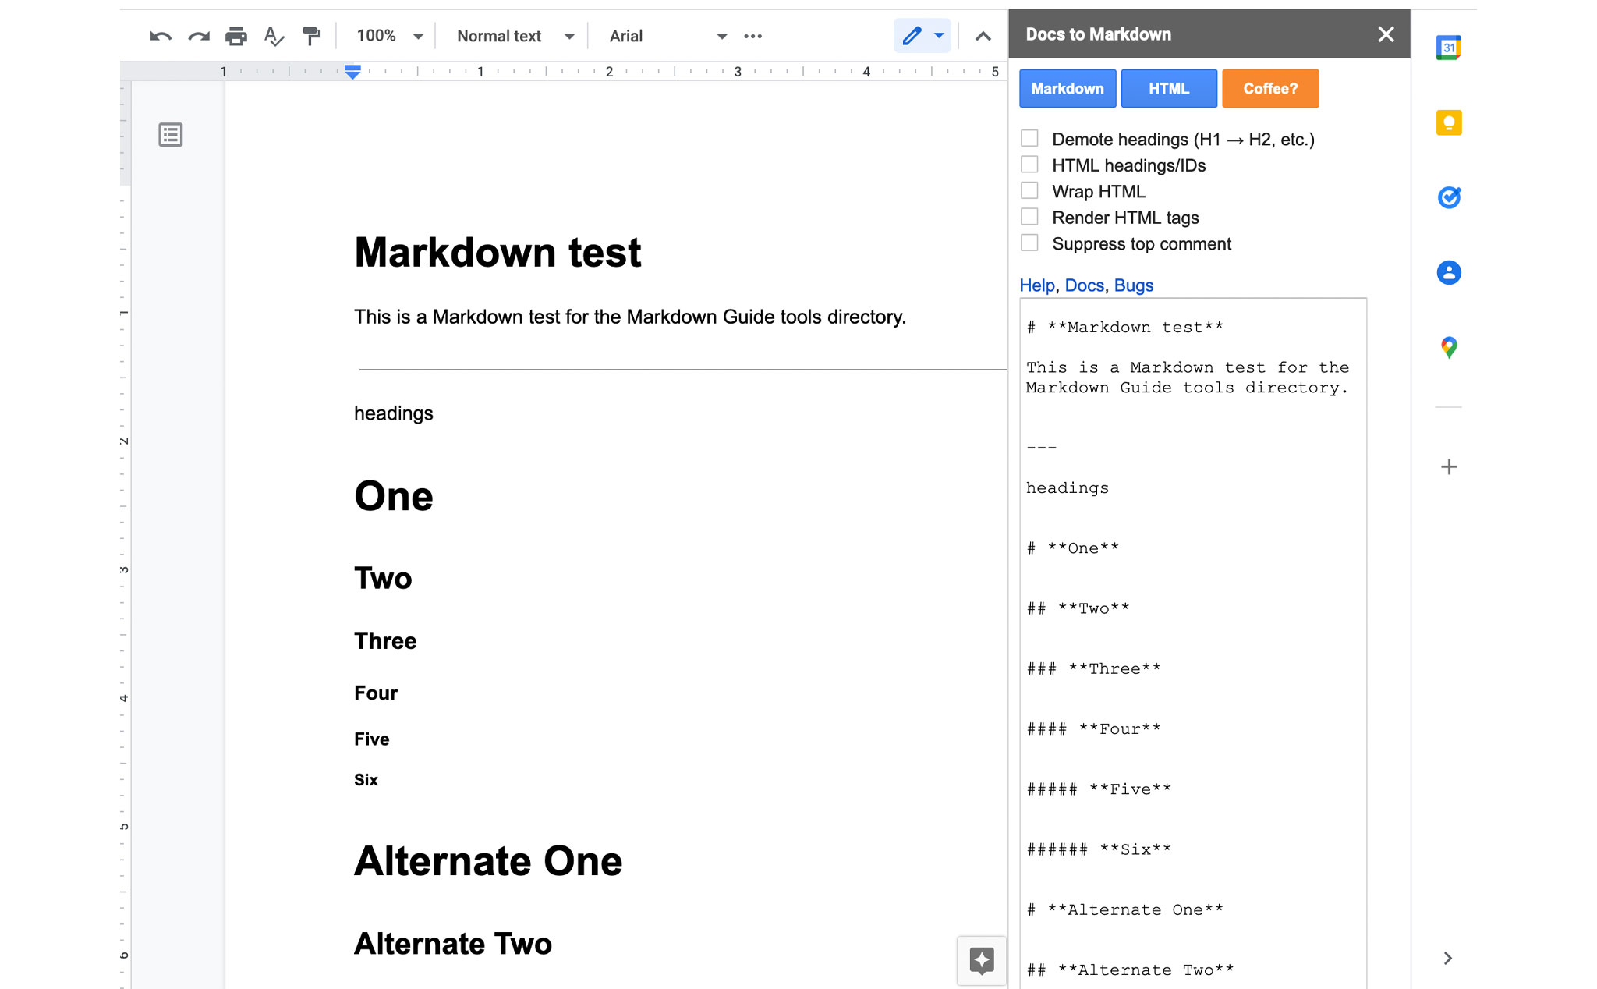The width and height of the screenshot is (1597, 989).
Task: Switch to the HTML tab
Action: click(x=1168, y=88)
